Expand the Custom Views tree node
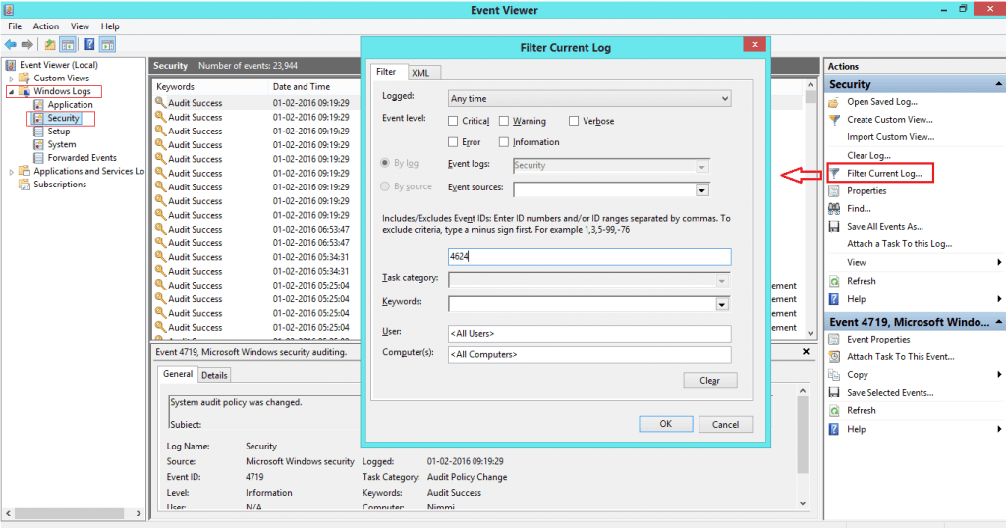This screenshot has height=528, width=1006. [12, 79]
